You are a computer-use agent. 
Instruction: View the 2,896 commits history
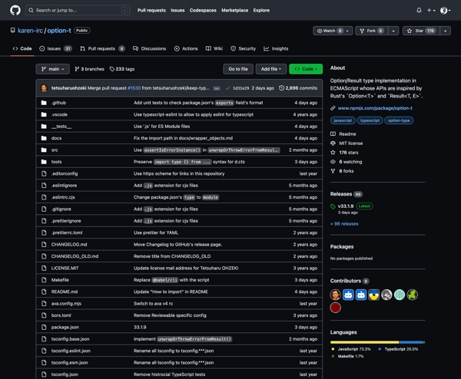click(298, 88)
